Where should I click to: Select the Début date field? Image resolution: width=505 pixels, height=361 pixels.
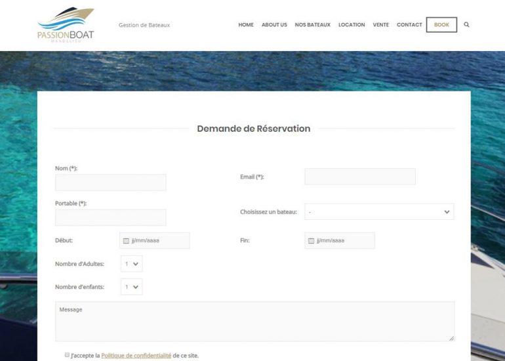point(155,241)
